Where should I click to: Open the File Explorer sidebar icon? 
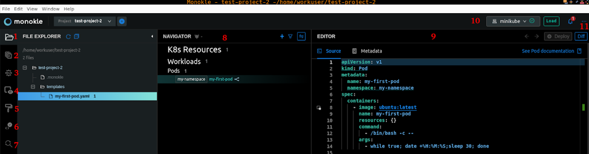[x=9, y=37]
